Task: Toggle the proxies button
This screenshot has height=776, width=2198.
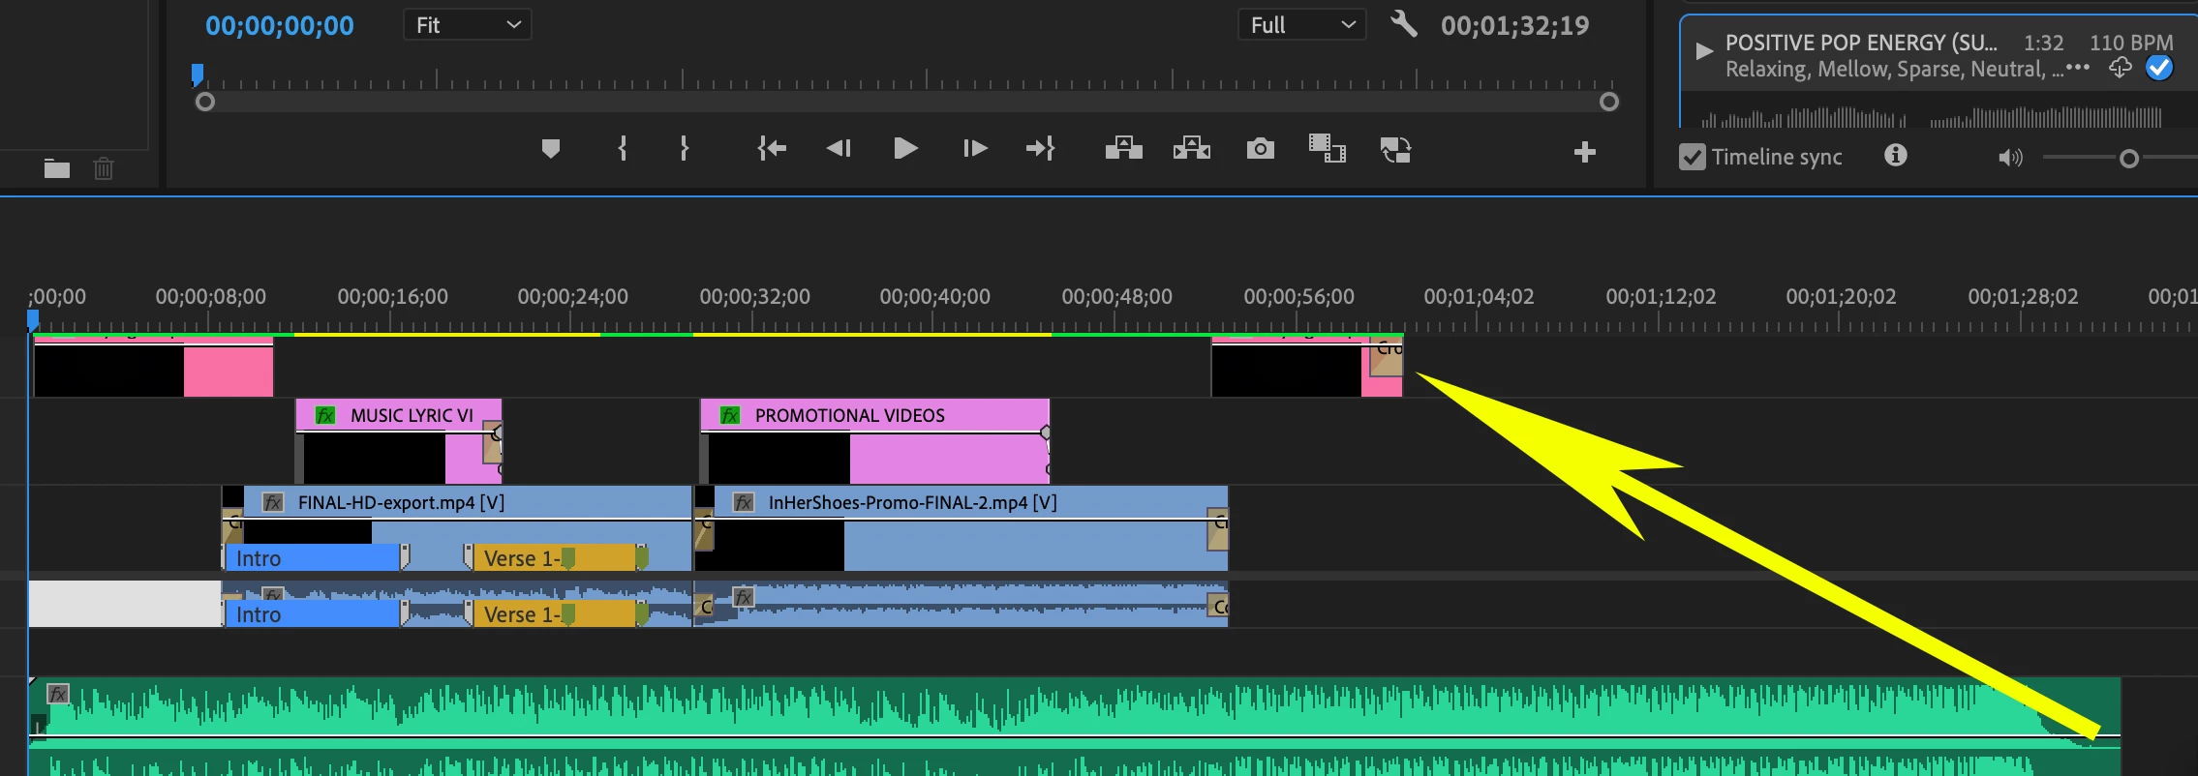Action: pyautogui.click(x=1395, y=149)
